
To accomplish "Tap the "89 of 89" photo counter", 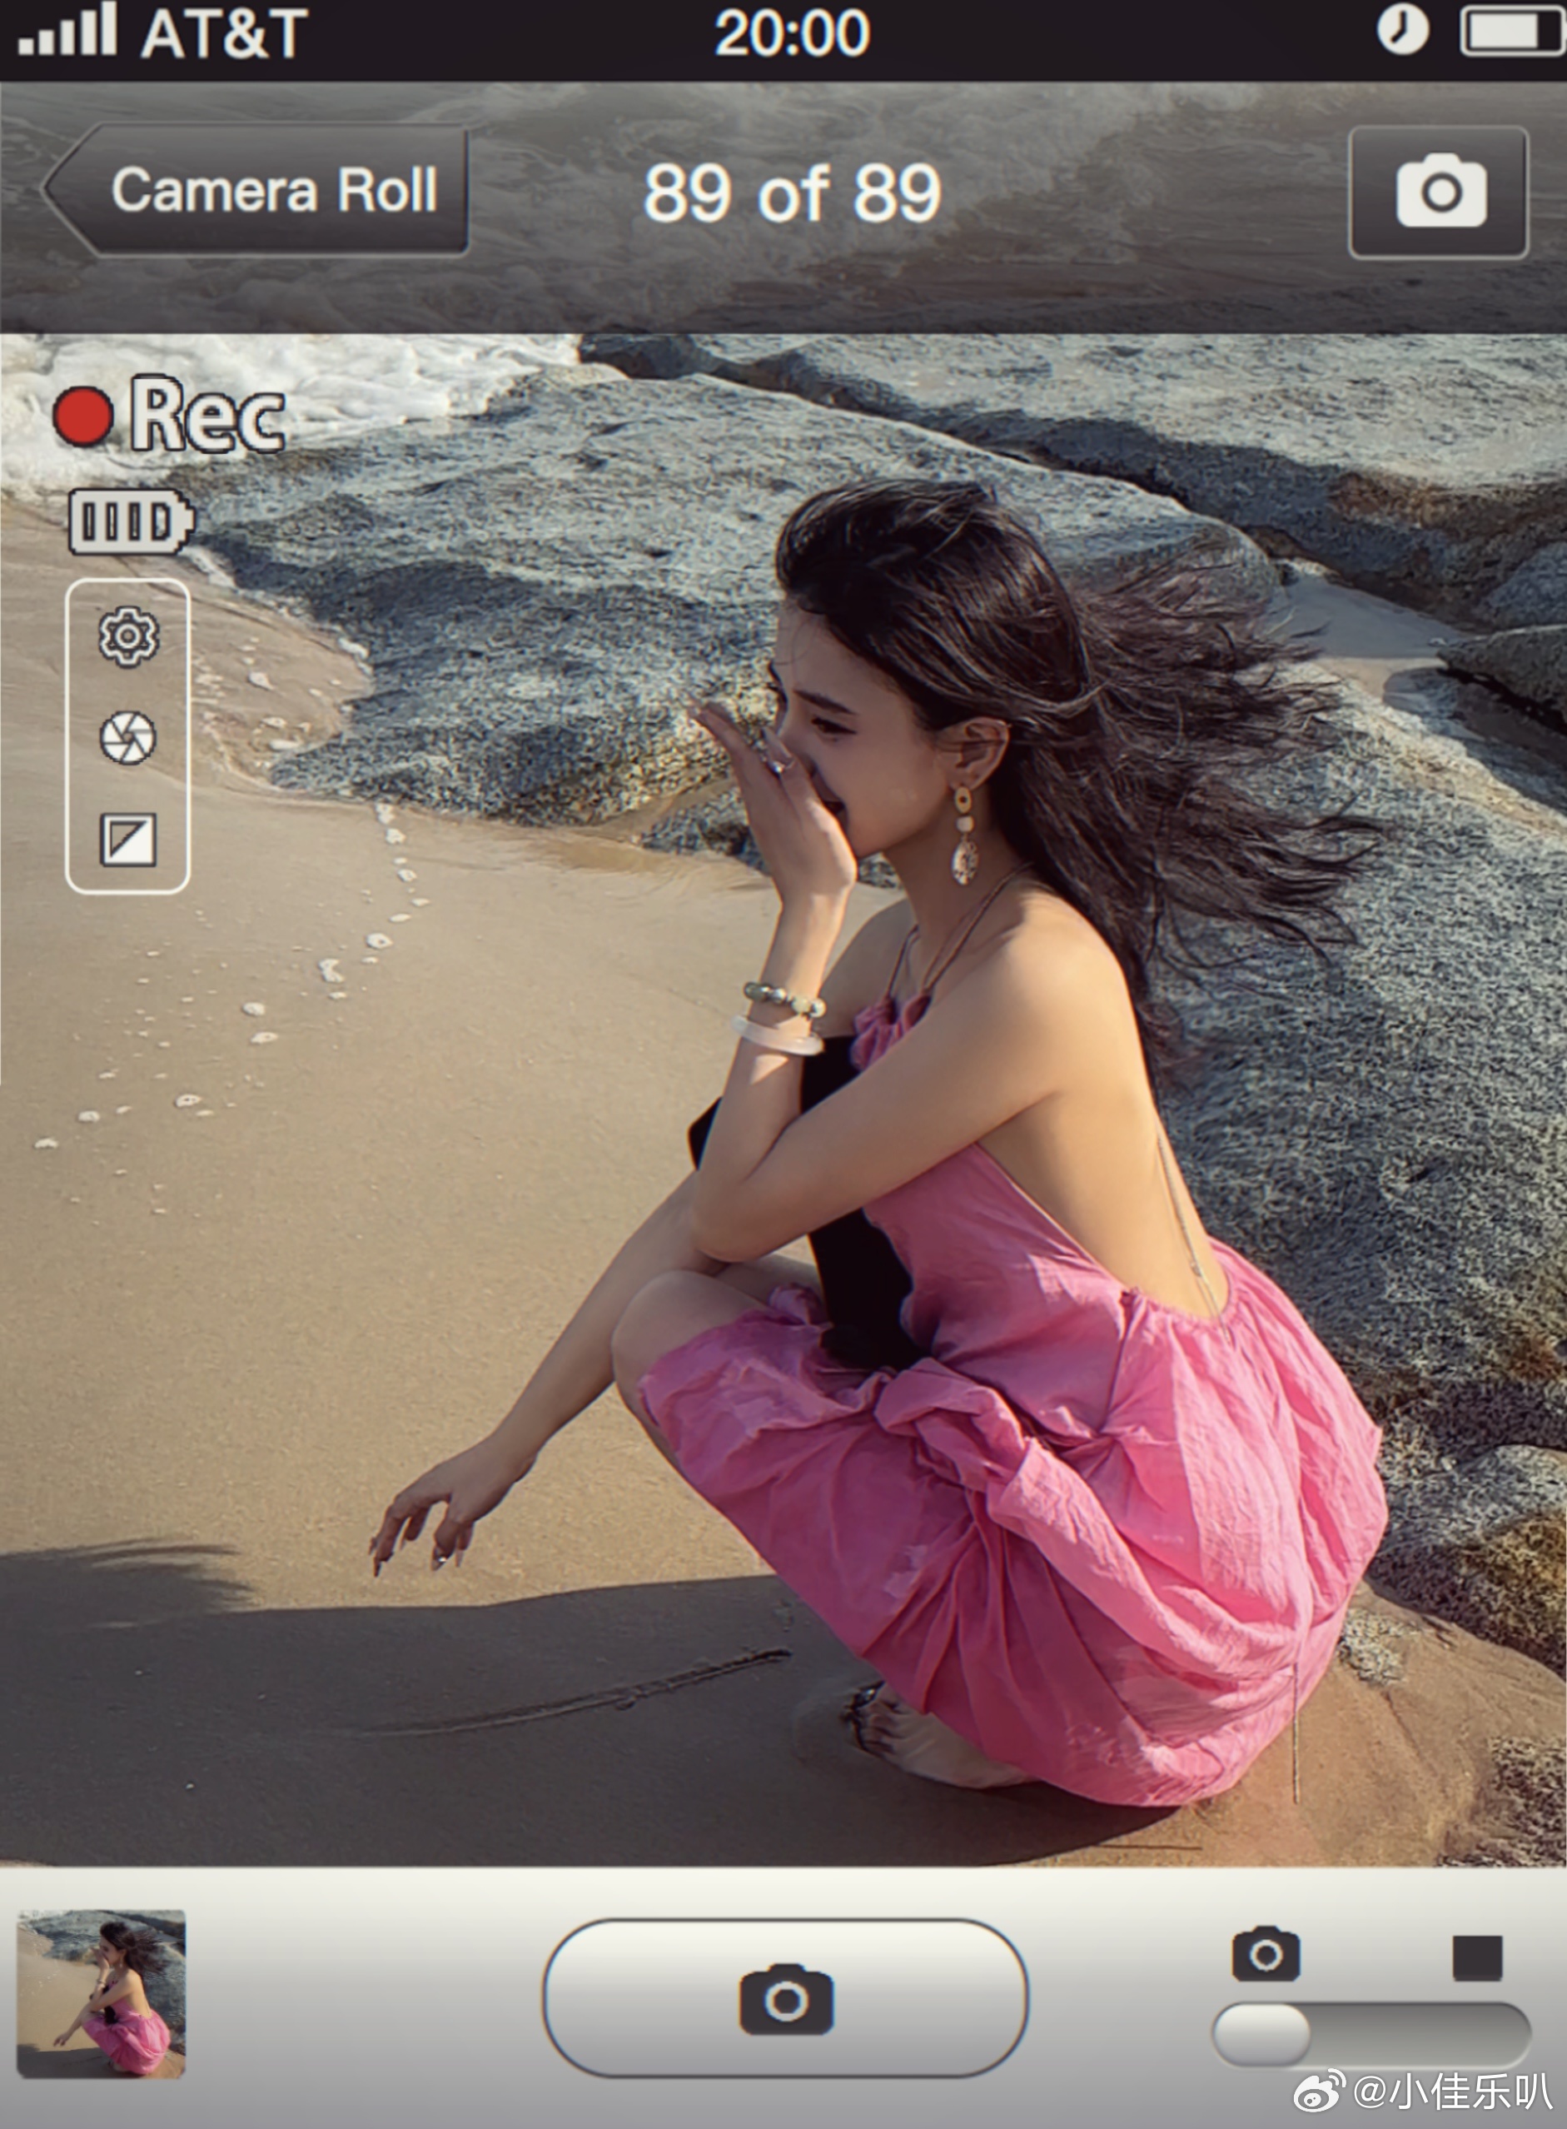I will click(792, 195).
